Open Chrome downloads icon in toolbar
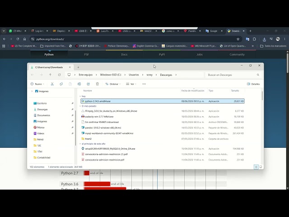Image resolution: width=289 pixels, height=217 pixels. click(264, 39)
